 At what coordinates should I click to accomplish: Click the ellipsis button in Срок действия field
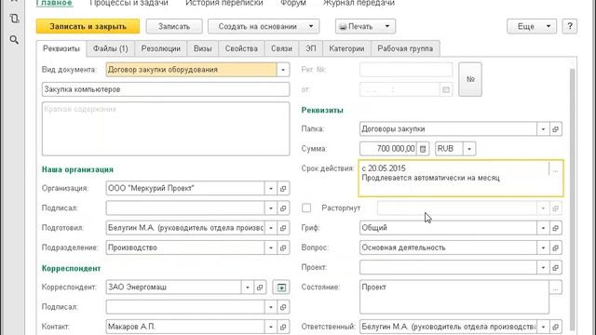coord(555,170)
